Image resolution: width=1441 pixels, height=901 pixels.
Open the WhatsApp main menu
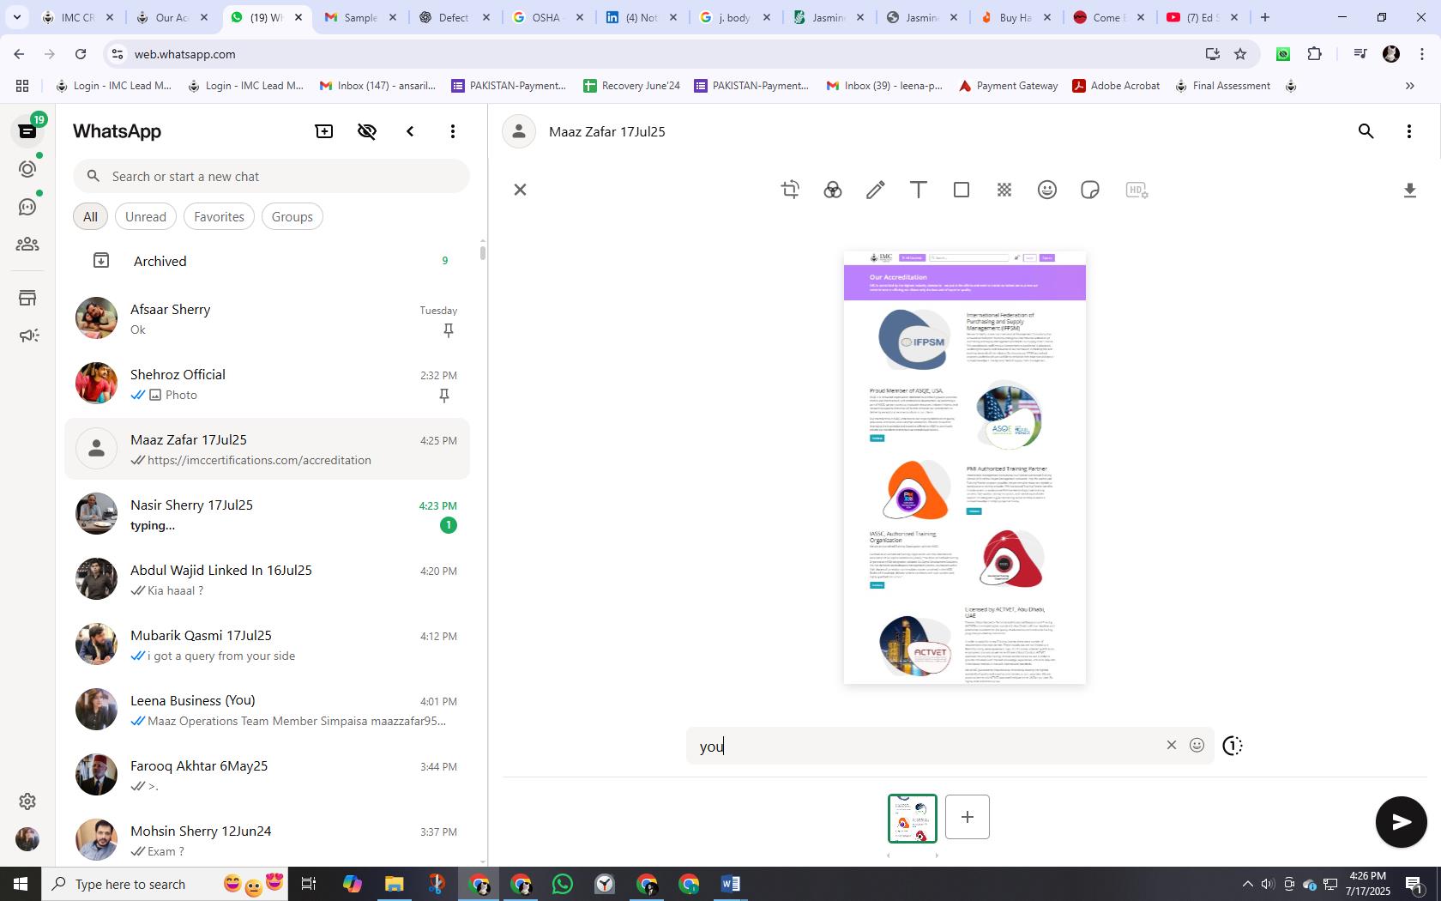pyautogui.click(x=453, y=131)
